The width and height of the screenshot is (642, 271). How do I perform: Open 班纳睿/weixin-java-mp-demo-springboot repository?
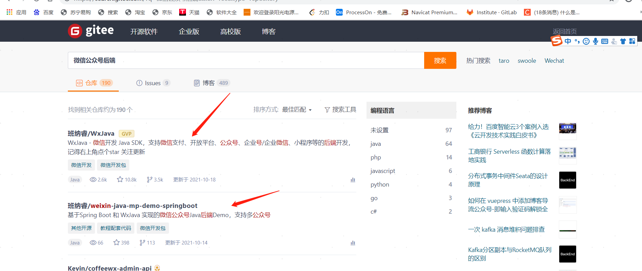tap(132, 206)
